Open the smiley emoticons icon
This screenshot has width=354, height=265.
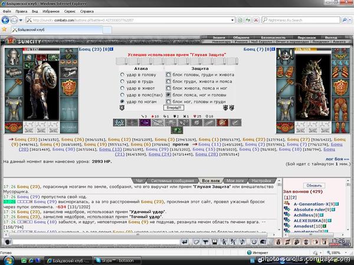click(254, 242)
